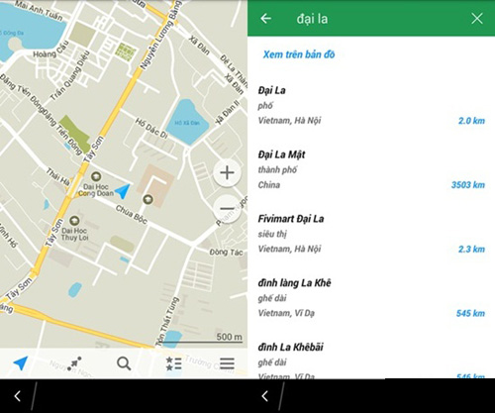Open 'Xem trên bản đồ' link

click(299, 54)
